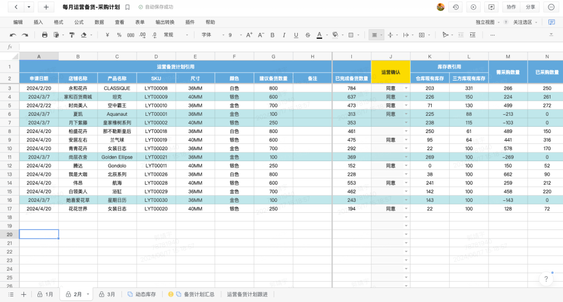The image size is (563, 302).
Task: Apply thousands separator format
Action: 131,35
